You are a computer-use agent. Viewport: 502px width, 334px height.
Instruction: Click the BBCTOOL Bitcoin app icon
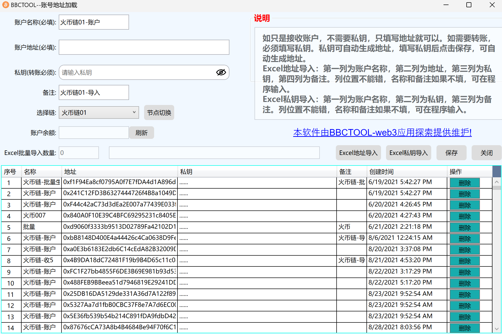(x=6, y=5)
